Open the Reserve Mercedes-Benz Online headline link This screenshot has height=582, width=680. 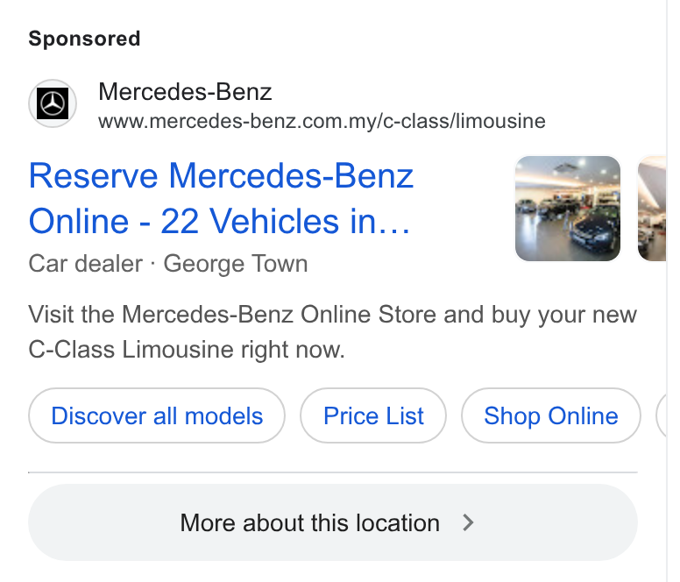pyautogui.click(x=221, y=198)
